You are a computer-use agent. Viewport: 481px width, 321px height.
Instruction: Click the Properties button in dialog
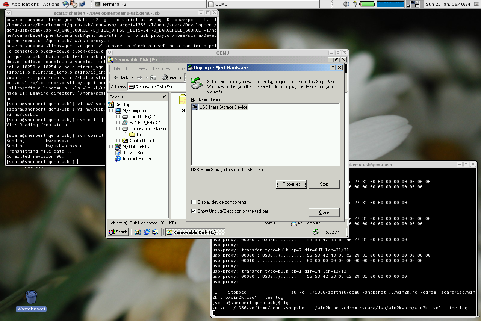[x=292, y=184]
